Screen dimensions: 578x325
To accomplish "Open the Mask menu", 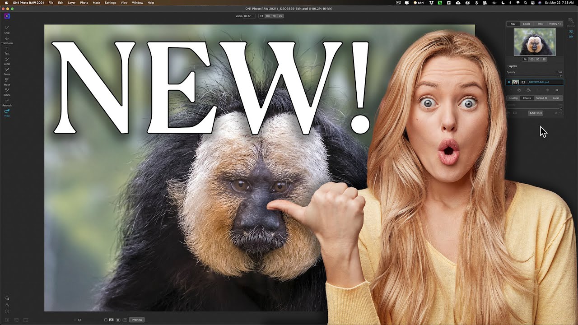I will (x=96, y=3).
